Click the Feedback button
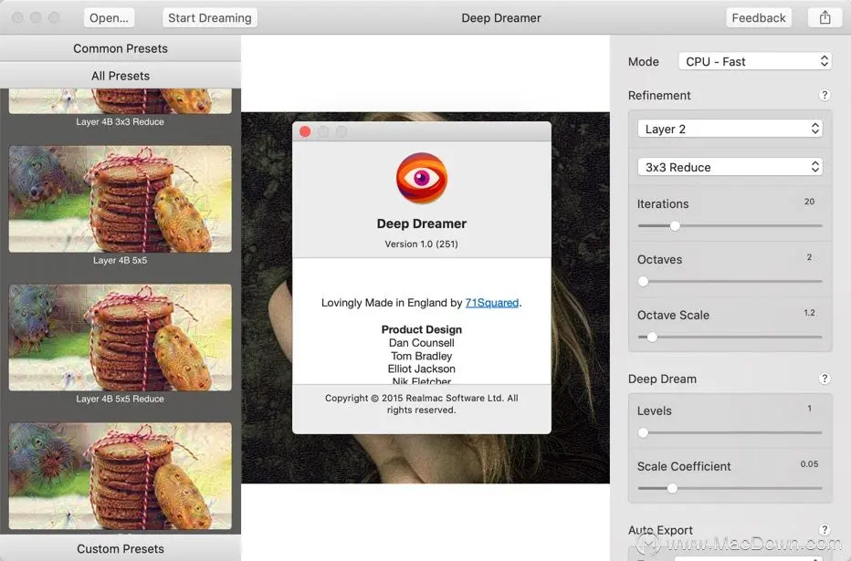The width and height of the screenshot is (851, 561). 758,18
